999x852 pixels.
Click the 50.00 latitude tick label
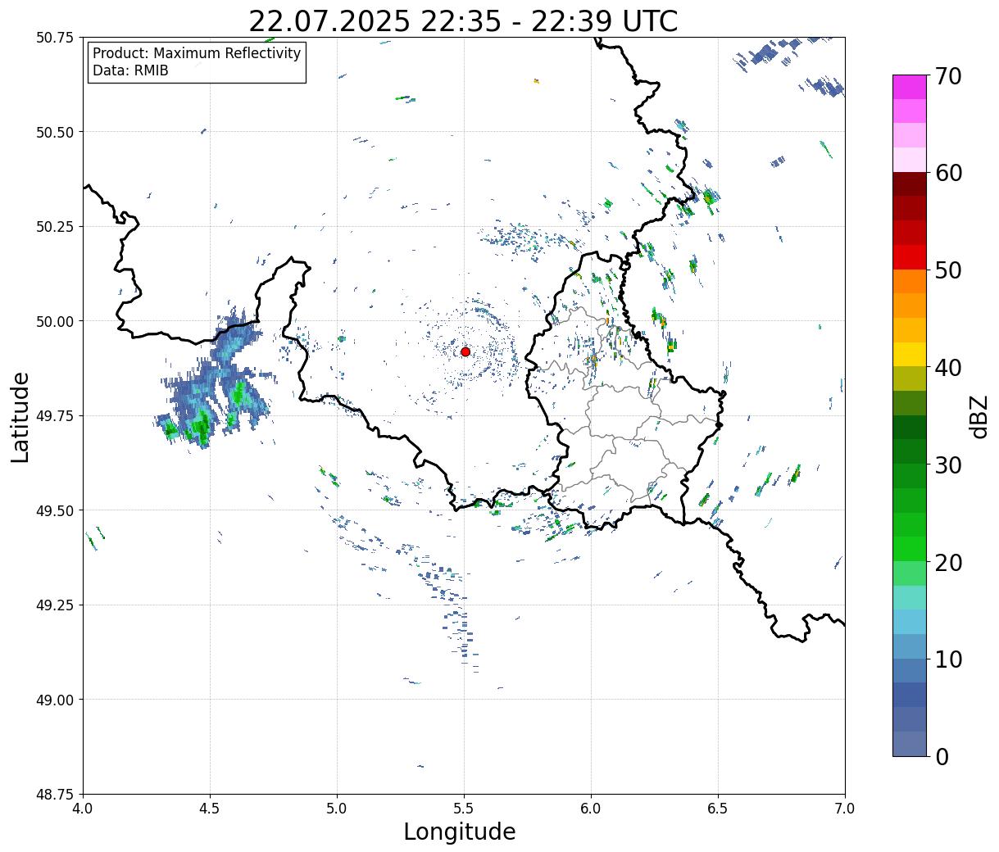coord(54,321)
